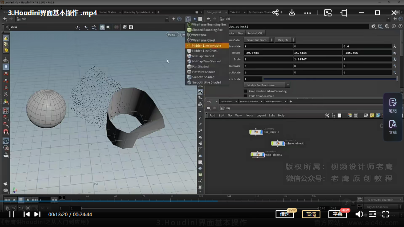Click the parameter pane help question icon

point(400,26)
